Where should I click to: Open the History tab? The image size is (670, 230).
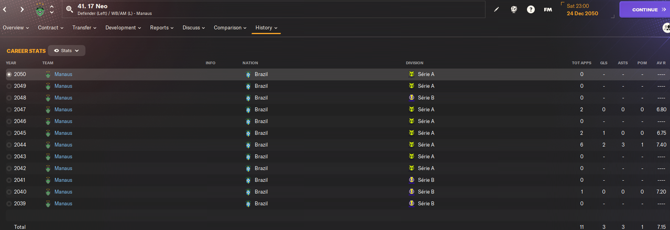(266, 28)
